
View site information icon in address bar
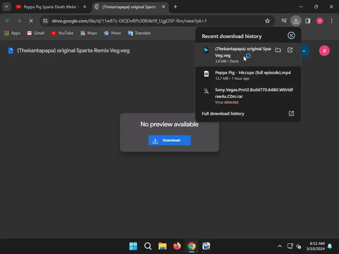45,21
